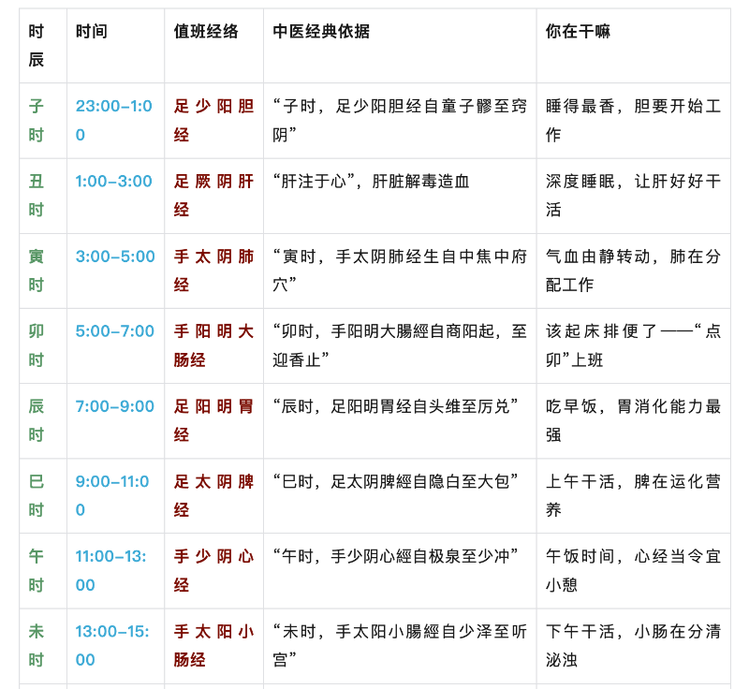749x689 pixels.
Task: Click the green 寅时 label
Action: click(37, 271)
